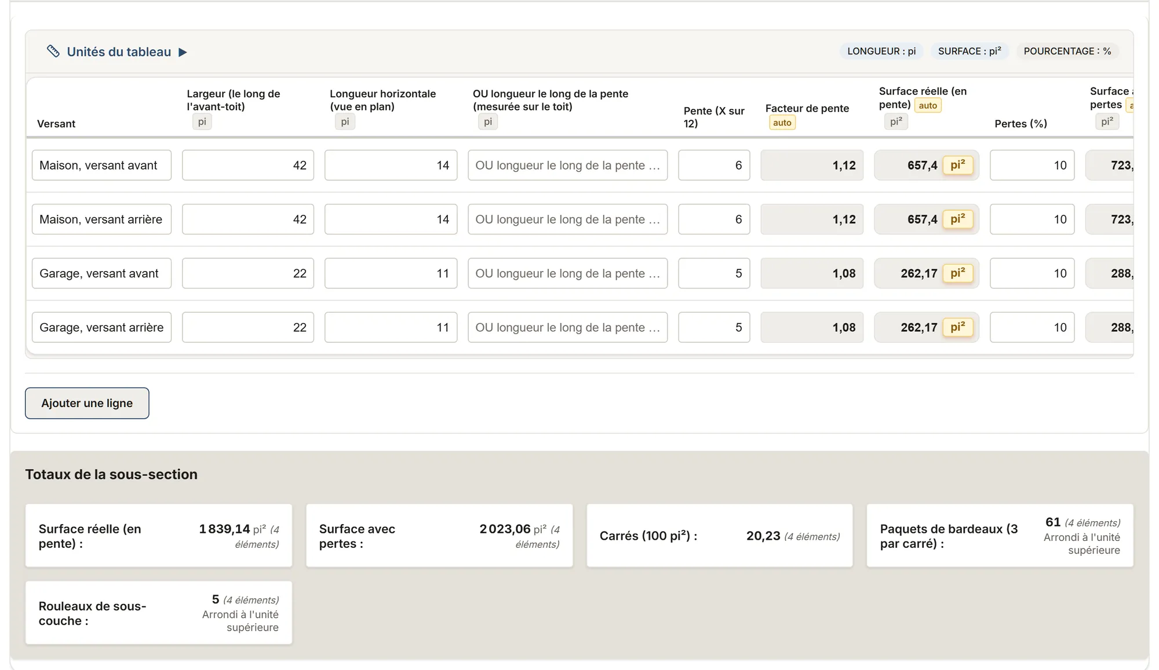Image resolution: width=1159 pixels, height=670 pixels.
Task: Focus slope-length field in Garage, versant avant row
Action: [x=568, y=273]
